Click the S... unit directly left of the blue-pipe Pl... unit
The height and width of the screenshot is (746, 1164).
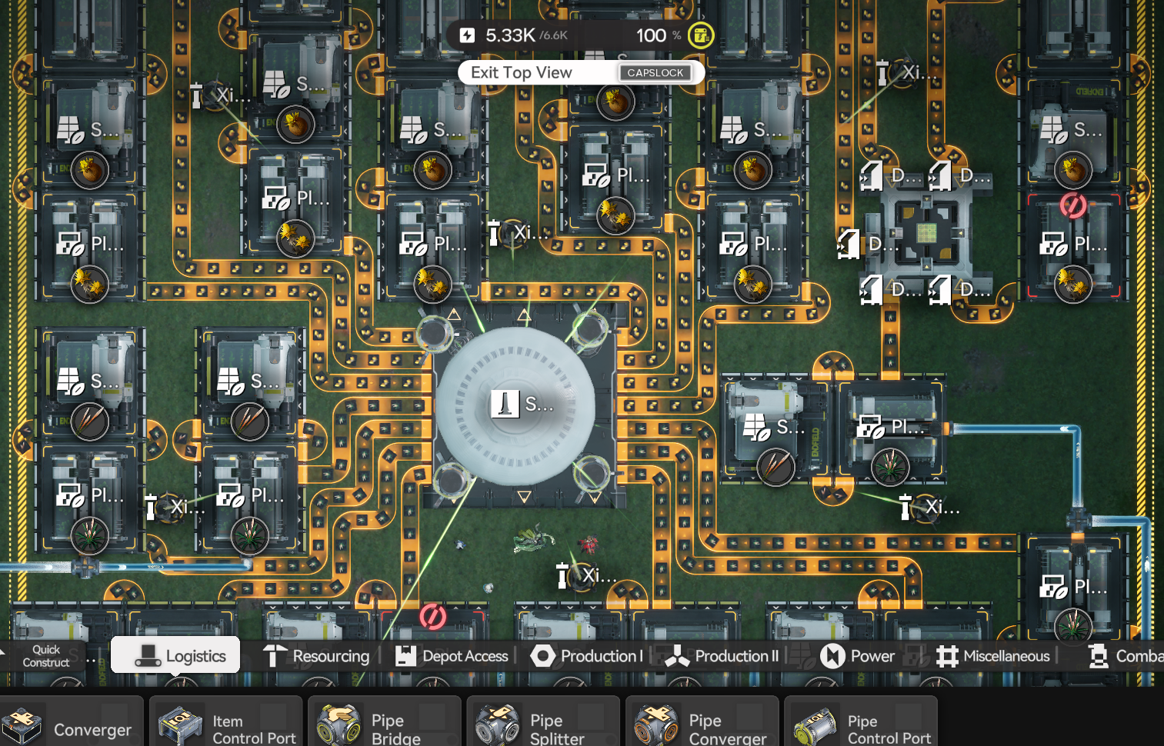775,431
